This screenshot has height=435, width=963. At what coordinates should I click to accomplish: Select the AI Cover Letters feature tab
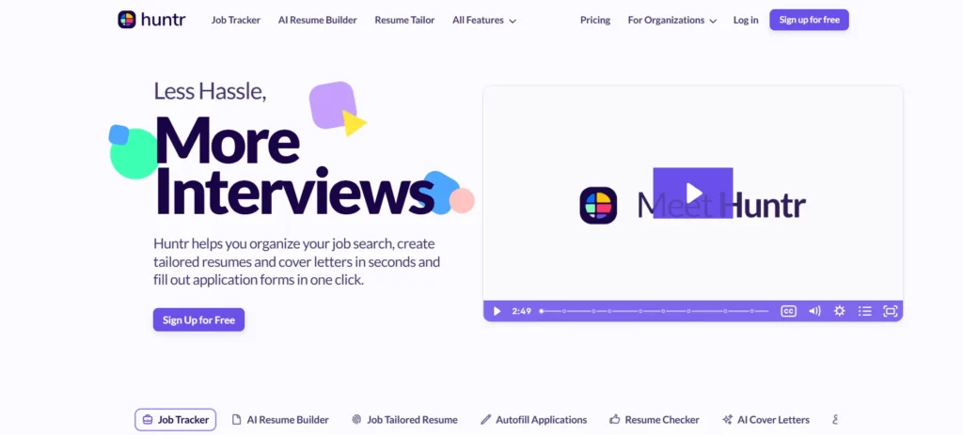click(766, 420)
